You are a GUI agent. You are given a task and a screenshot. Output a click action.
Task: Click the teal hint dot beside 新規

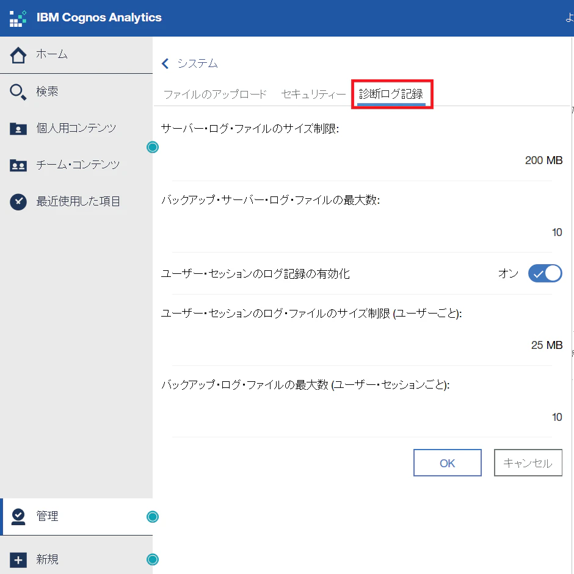tap(153, 559)
